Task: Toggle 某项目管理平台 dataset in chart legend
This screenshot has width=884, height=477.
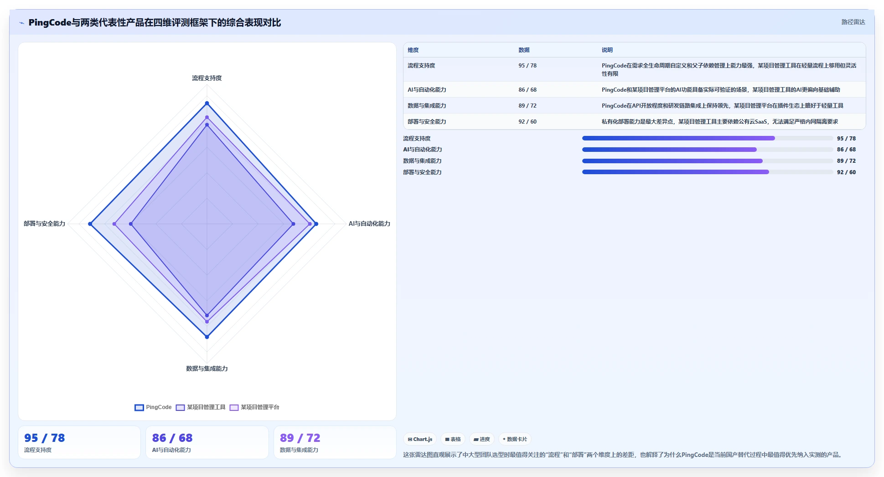Action: [254, 407]
